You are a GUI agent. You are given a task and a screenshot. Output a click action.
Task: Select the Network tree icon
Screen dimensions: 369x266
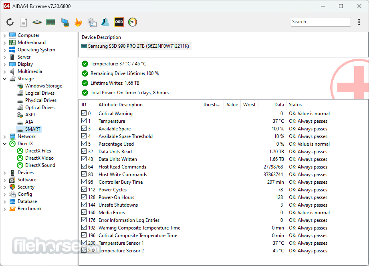pyautogui.click(x=12, y=136)
